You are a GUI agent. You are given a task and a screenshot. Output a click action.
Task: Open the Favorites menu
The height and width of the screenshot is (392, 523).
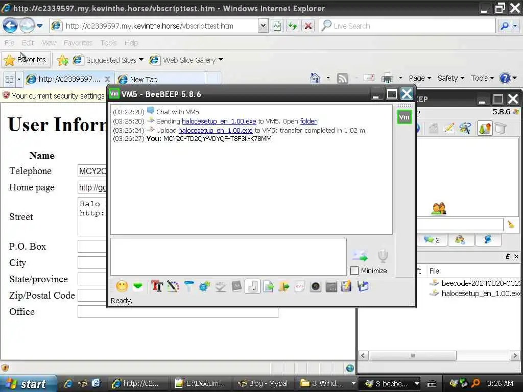point(78,43)
